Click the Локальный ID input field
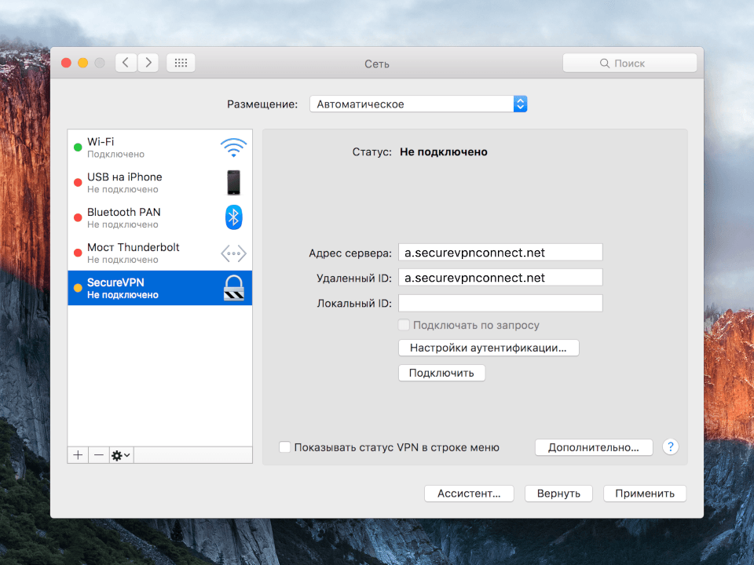 [x=500, y=302]
